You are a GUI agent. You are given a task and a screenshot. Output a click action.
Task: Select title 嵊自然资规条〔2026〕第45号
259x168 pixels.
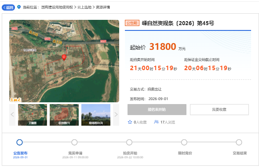pyautogui.click(x=178, y=23)
